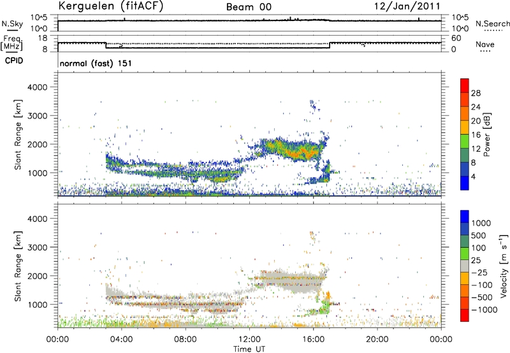The width and height of the screenshot is (510, 353).
Task: Click the '08:00' time axis label
Action: pyautogui.click(x=186, y=340)
